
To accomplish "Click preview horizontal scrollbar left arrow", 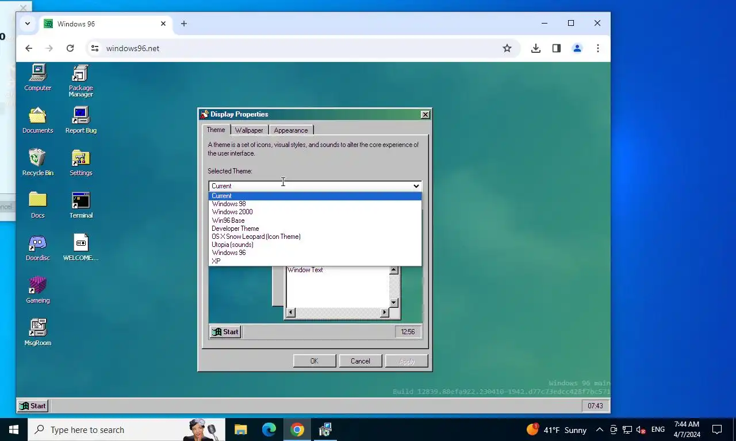I will point(290,312).
